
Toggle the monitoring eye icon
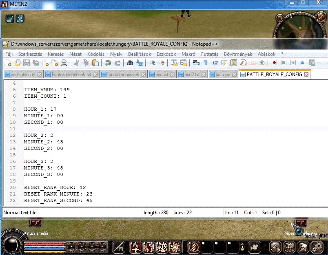tap(262, 63)
